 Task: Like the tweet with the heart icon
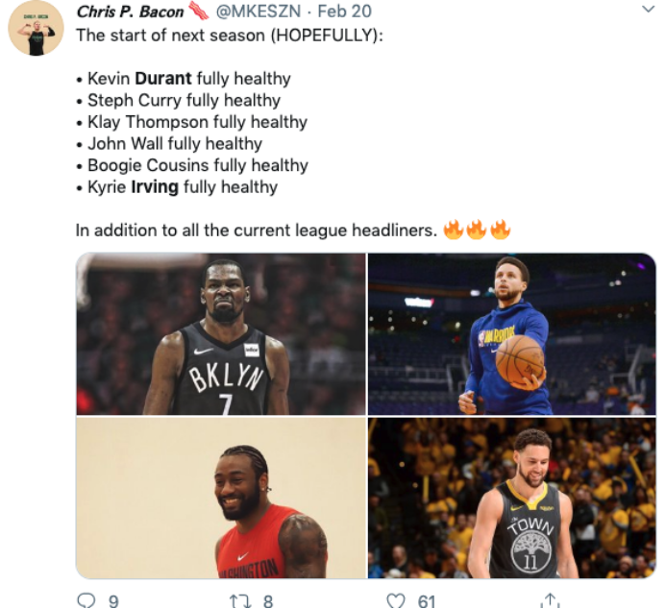(396, 601)
